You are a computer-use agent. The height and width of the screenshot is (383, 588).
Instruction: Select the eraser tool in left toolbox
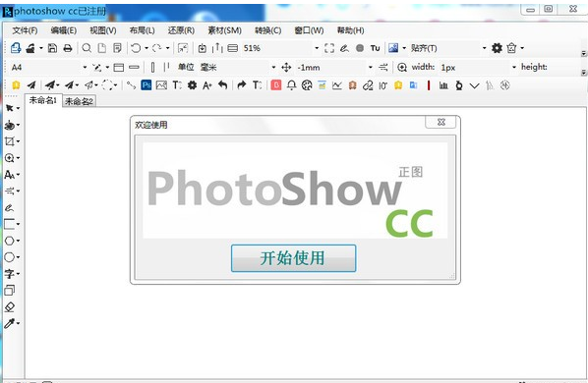click(x=10, y=307)
